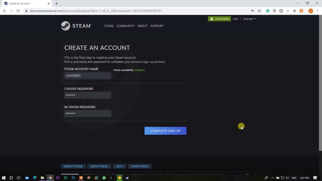The height and width of the screenshot is (181, 322).
Task: Switch to Premiere Pro on the taskbar
Action: 58,178
